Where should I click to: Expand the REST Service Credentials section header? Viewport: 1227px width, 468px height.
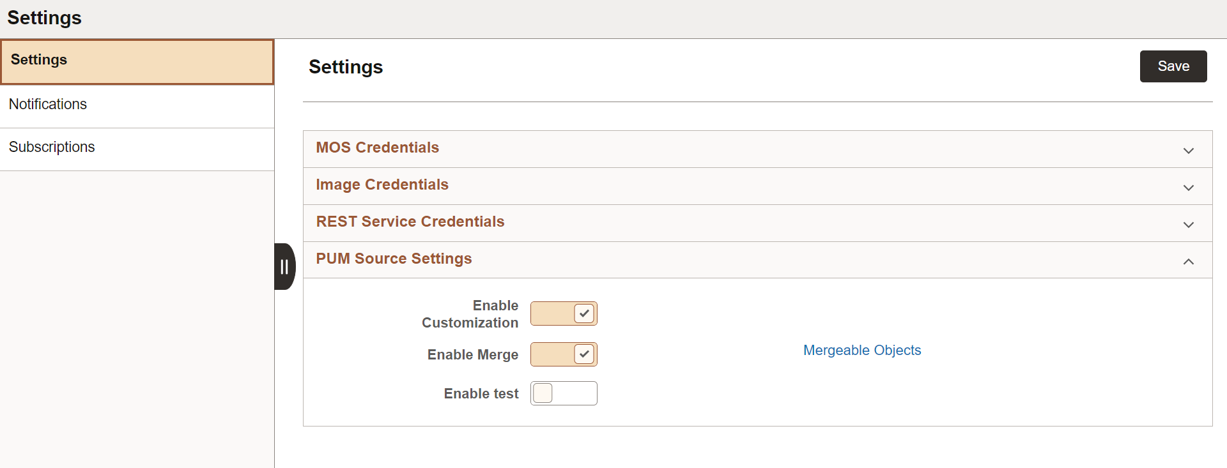point(410,222)
